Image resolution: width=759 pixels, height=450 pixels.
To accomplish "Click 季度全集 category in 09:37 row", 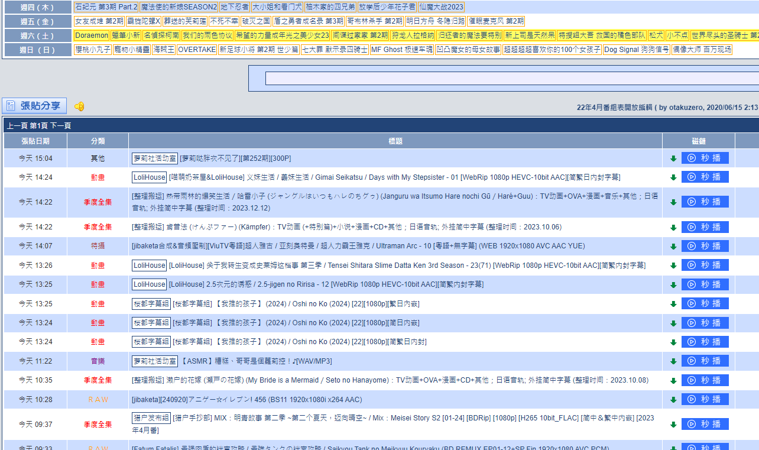I will (98, 425).
